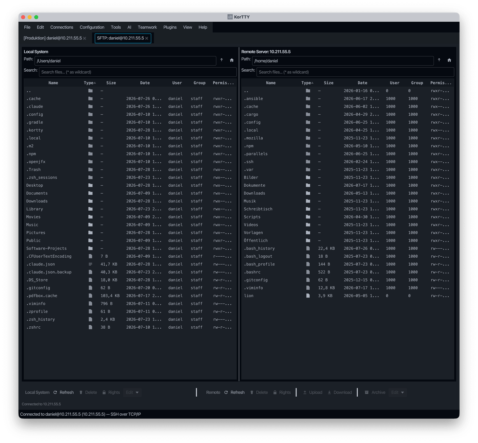The height and width of the screenshot is (443, 478).
Task: Select the remote parent directory '..' row
Action: (348, 91)
